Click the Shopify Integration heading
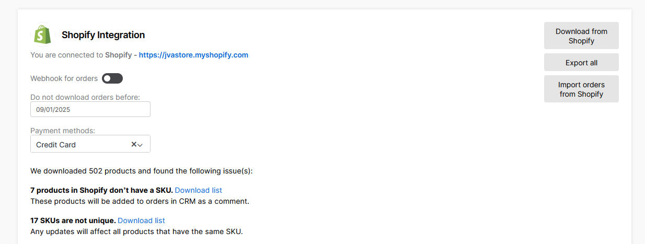 coord(103,35)
